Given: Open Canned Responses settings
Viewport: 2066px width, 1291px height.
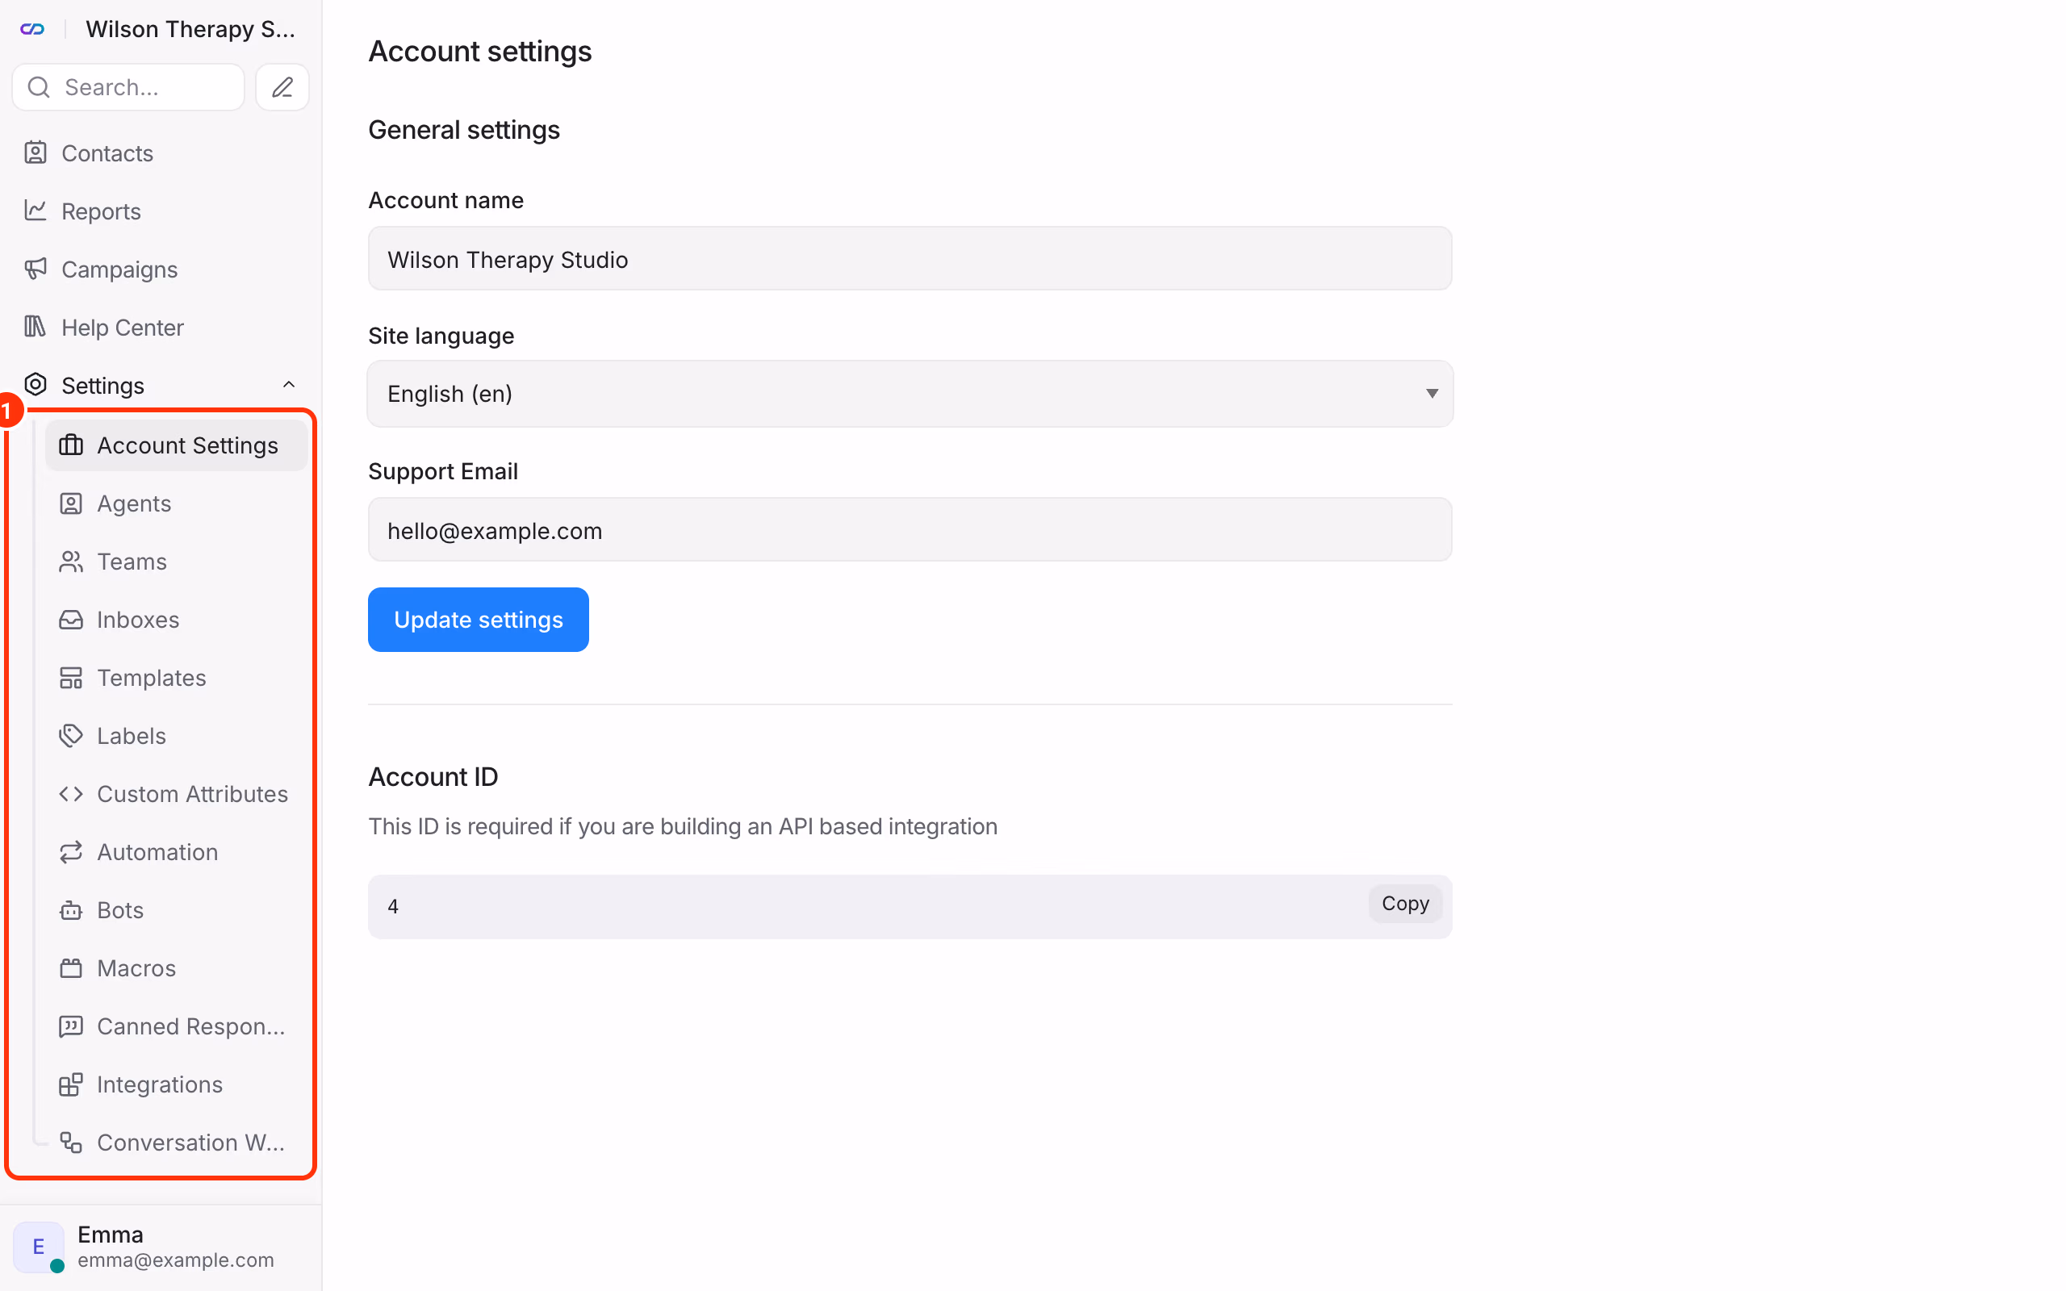Looking at the screenshot, I should (176, 1026).
